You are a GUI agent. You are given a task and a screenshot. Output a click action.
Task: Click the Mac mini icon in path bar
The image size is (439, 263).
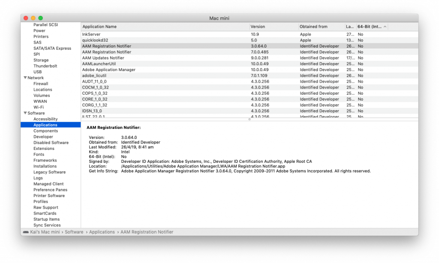[26, 232]
